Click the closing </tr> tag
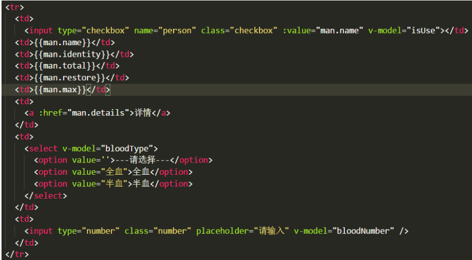This screenshot has width=472, height=260. [17, 254]
